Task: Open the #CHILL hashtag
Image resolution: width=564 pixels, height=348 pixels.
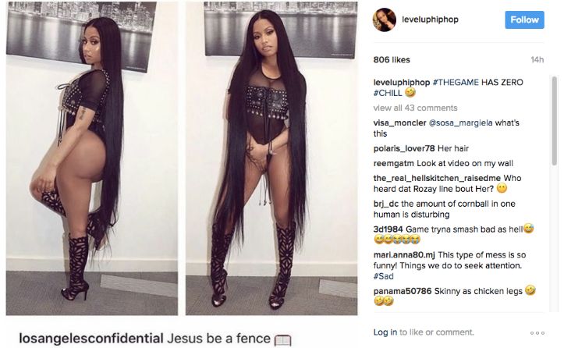Action: pyautogui.click(x=388, y=93)
